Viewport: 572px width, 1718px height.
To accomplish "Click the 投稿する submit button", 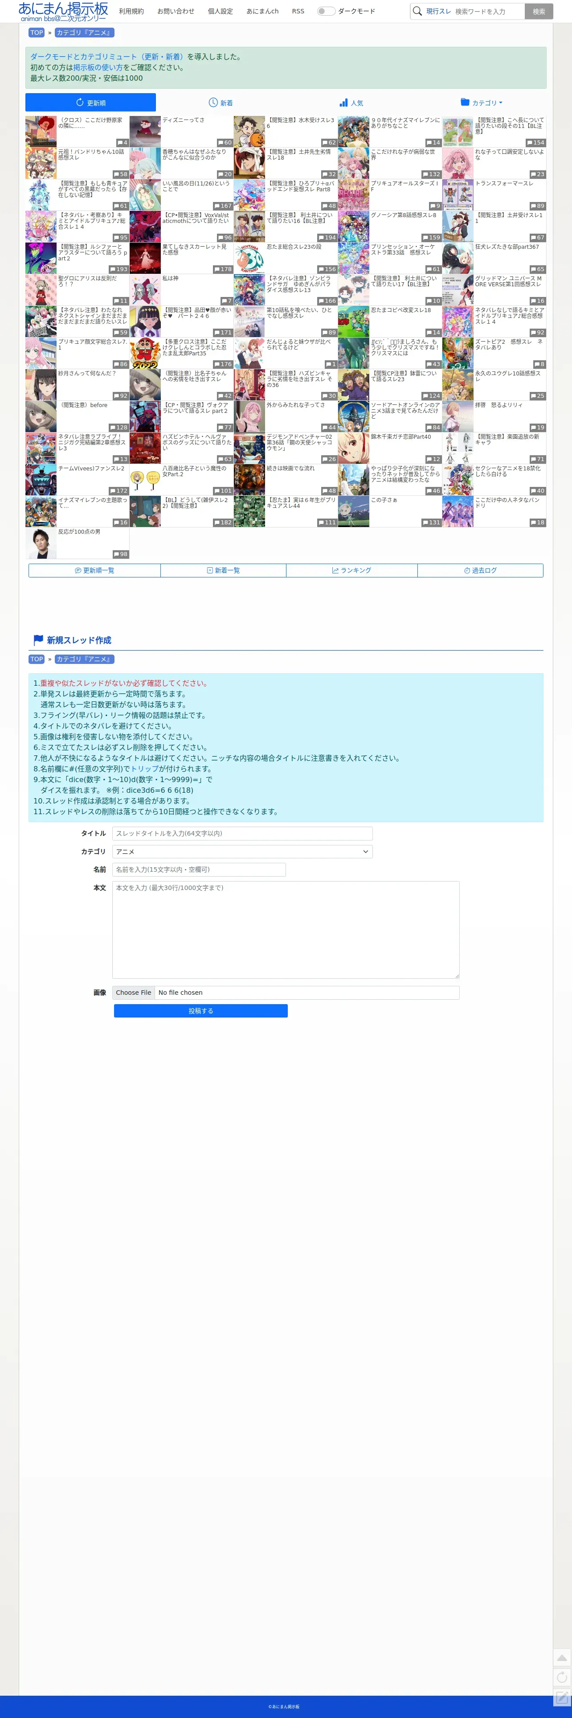I will coord(200,1011).
